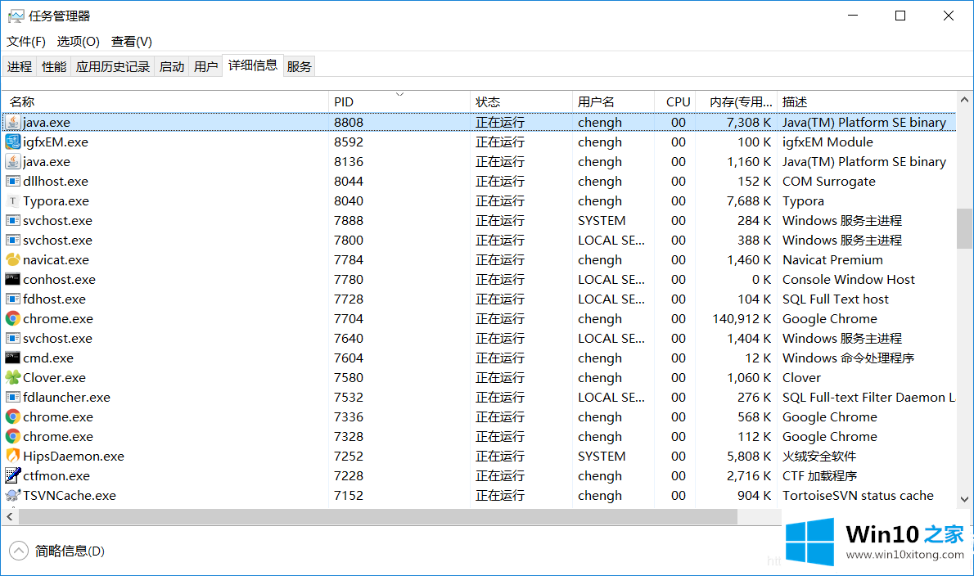Click the svchost.exe icon for PID 7800

[12, 241]
